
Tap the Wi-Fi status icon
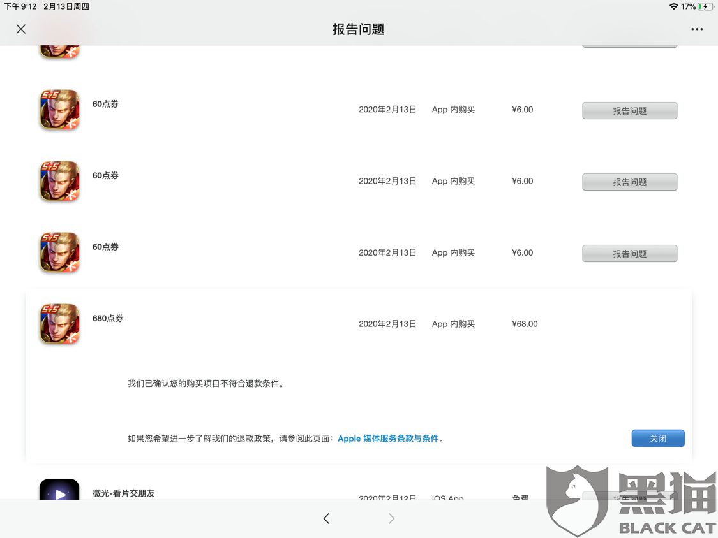coord(673,6)
